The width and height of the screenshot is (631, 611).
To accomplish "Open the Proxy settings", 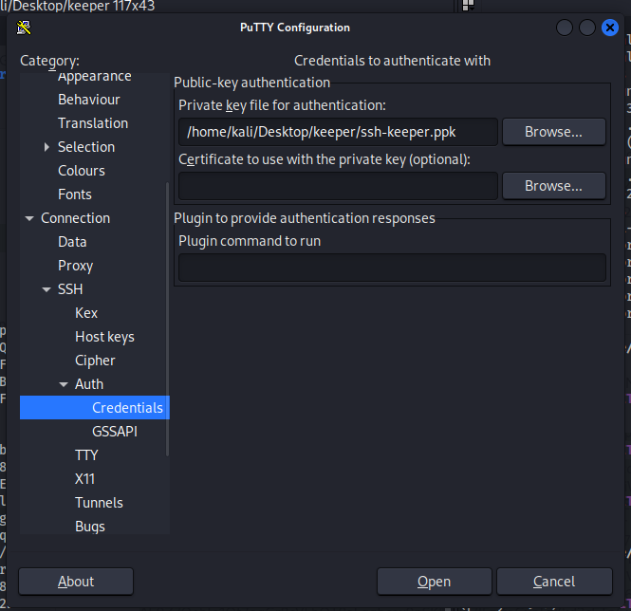I will tap(75, 266).
